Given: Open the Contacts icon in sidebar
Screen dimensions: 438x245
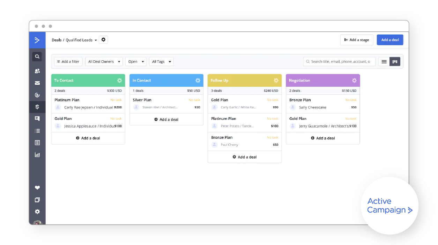Looking at the screenshot, I should 37,71.
